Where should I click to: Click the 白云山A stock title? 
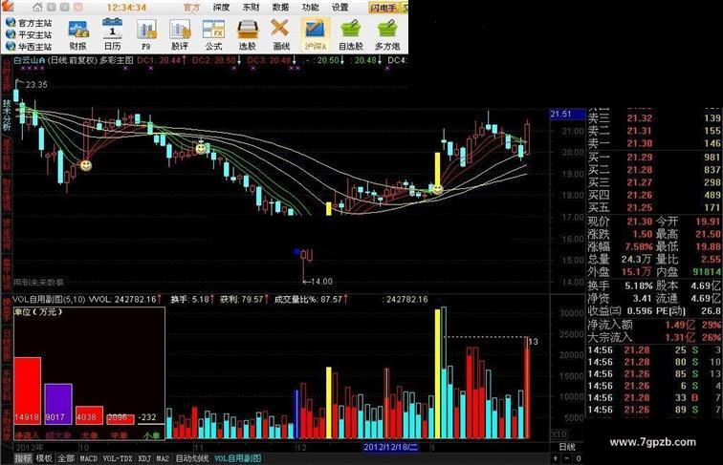tap(30, 60)
